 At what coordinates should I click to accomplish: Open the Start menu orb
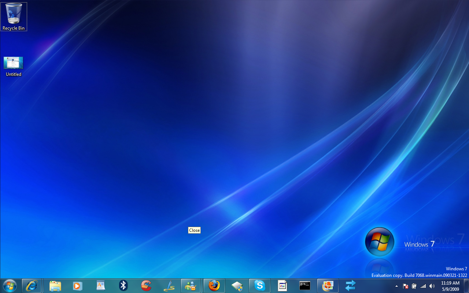pyautogui.click(x=10, y=285)
